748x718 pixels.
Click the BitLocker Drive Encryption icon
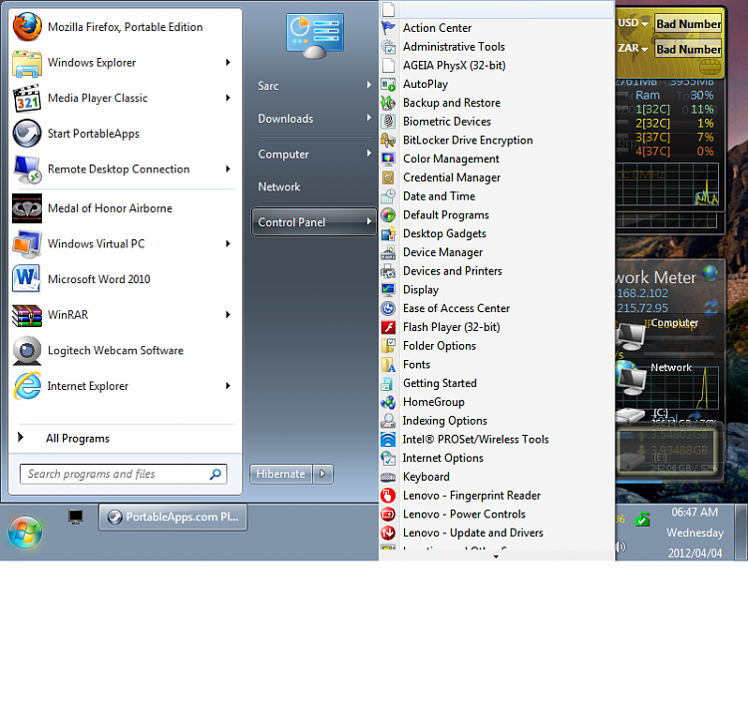coord(388,141)
